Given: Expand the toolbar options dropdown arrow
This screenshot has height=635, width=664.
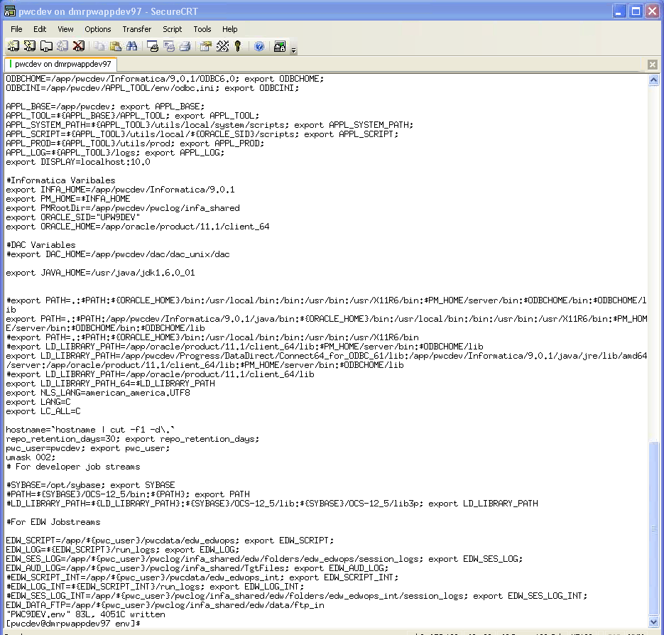Looking at the screenshot, I should pos(294,50).
